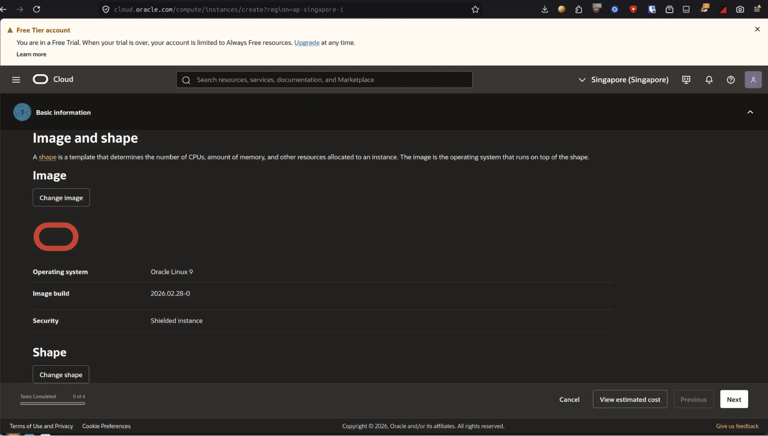Viewport: 768px width, 436px height.
Task: Click Give us feedback link
Action: pos(737,426)
